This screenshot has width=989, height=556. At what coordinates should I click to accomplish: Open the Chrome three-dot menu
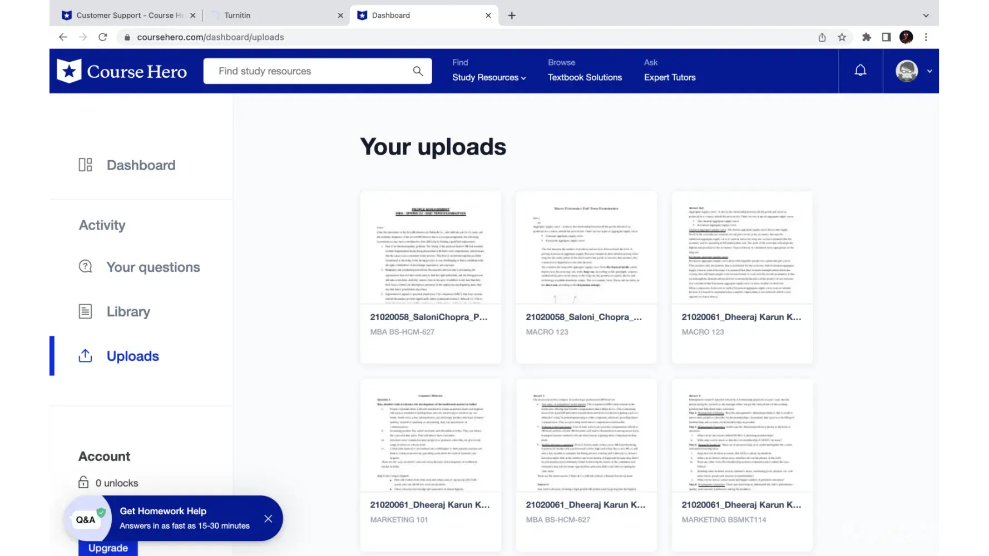(x=926, y=37)
